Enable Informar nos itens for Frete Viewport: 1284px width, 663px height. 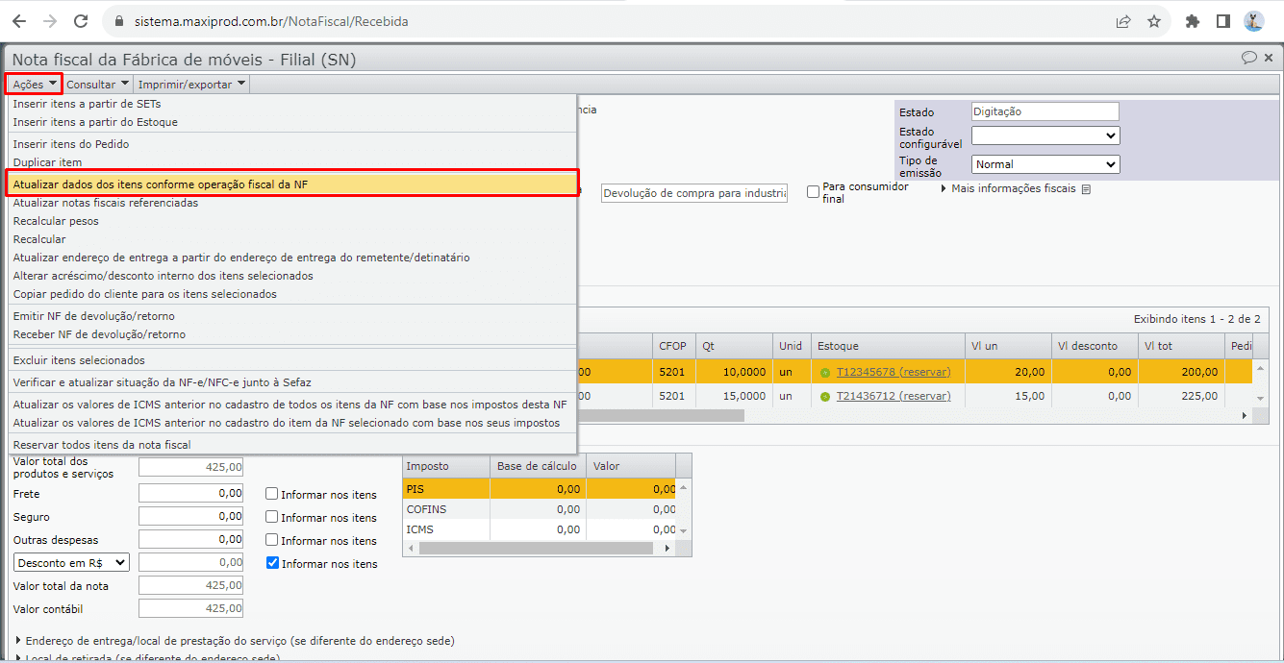click(272, 495)
